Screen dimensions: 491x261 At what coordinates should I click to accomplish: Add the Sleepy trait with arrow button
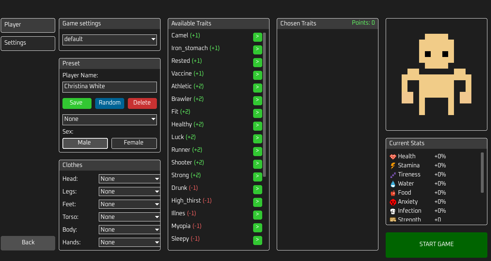coord(257,240)
